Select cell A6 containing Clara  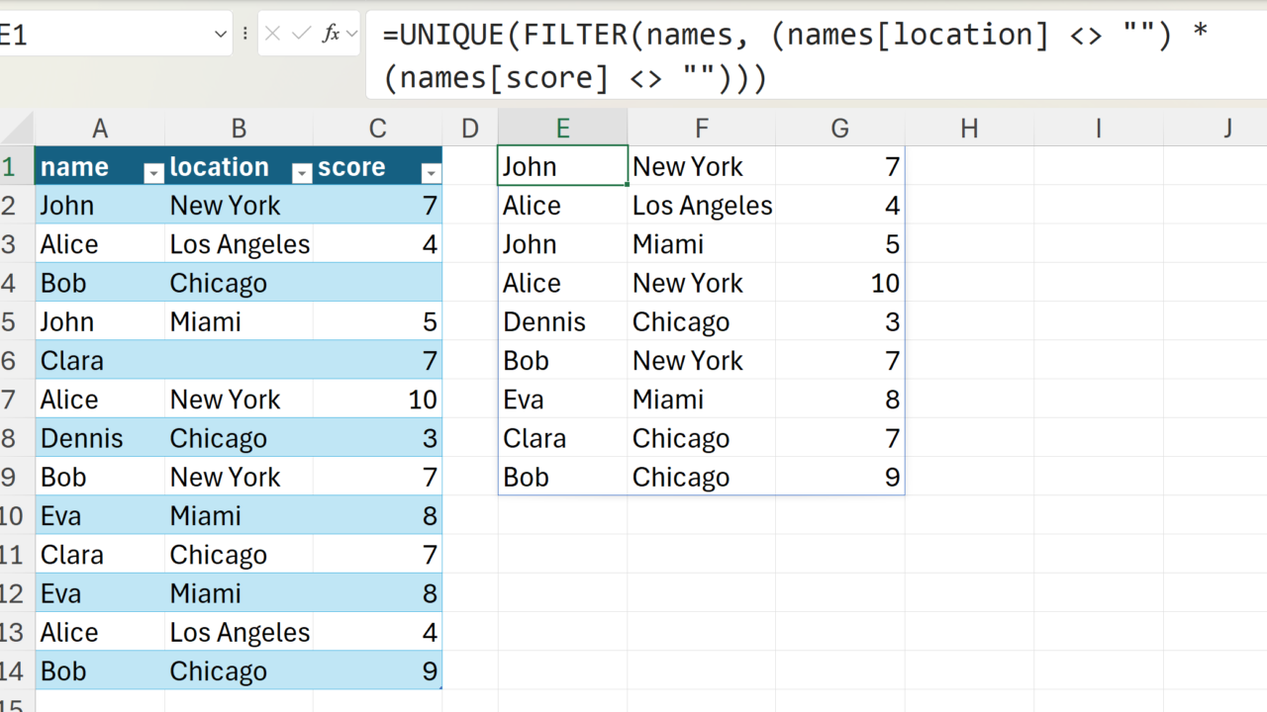[x=100, y=360]
